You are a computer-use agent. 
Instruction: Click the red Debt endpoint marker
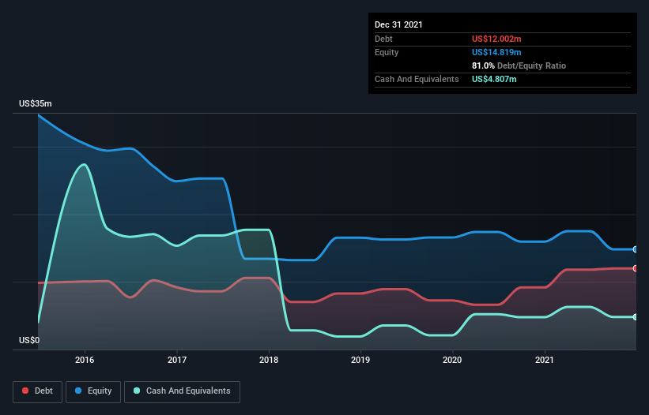(636, 268)
